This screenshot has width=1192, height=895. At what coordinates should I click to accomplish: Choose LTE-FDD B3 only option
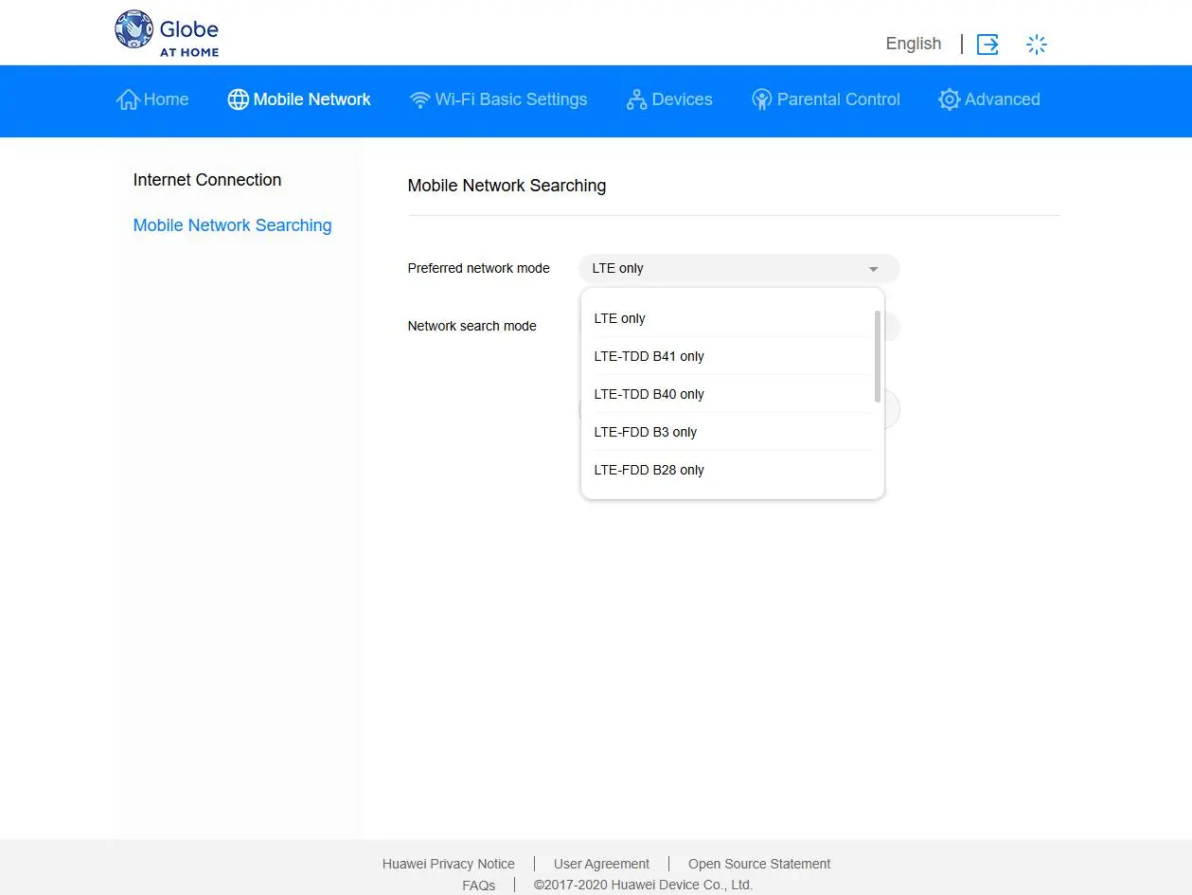[x=732, y=432]
